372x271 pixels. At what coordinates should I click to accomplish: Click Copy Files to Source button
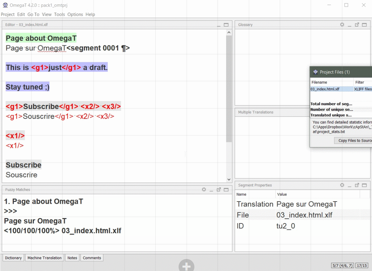(x=353, y=141)
